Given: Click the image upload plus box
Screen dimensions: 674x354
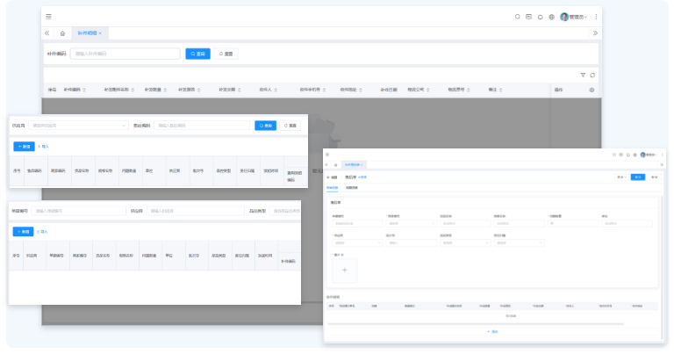Looking at the screenshot, I should click(343, 269).
